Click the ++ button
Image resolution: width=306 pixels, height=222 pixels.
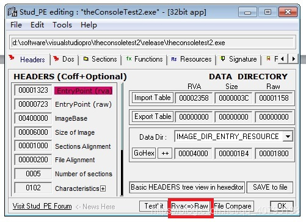pyautogui.click(x=165, y=153)
